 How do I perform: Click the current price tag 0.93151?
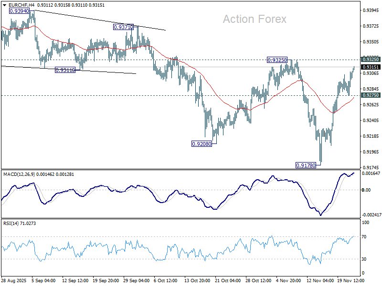point(371,67)
